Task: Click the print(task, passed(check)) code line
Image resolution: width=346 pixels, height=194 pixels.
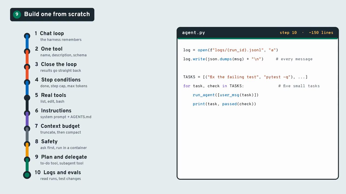Action: pos(224,104)
